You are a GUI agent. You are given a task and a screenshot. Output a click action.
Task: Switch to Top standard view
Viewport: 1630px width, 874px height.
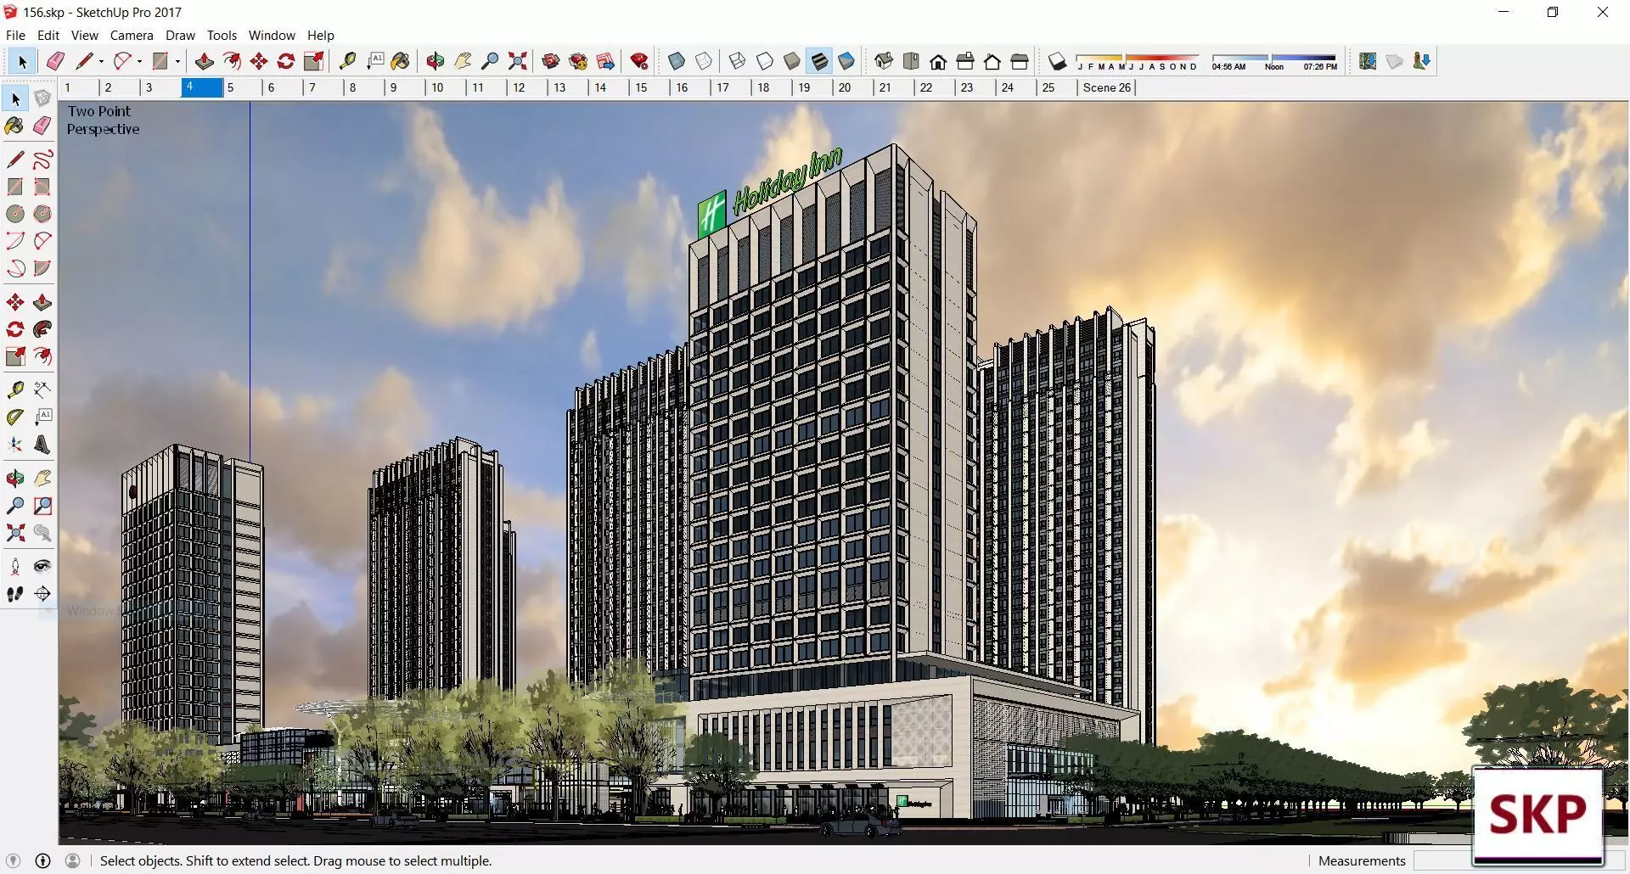(911, 61)
